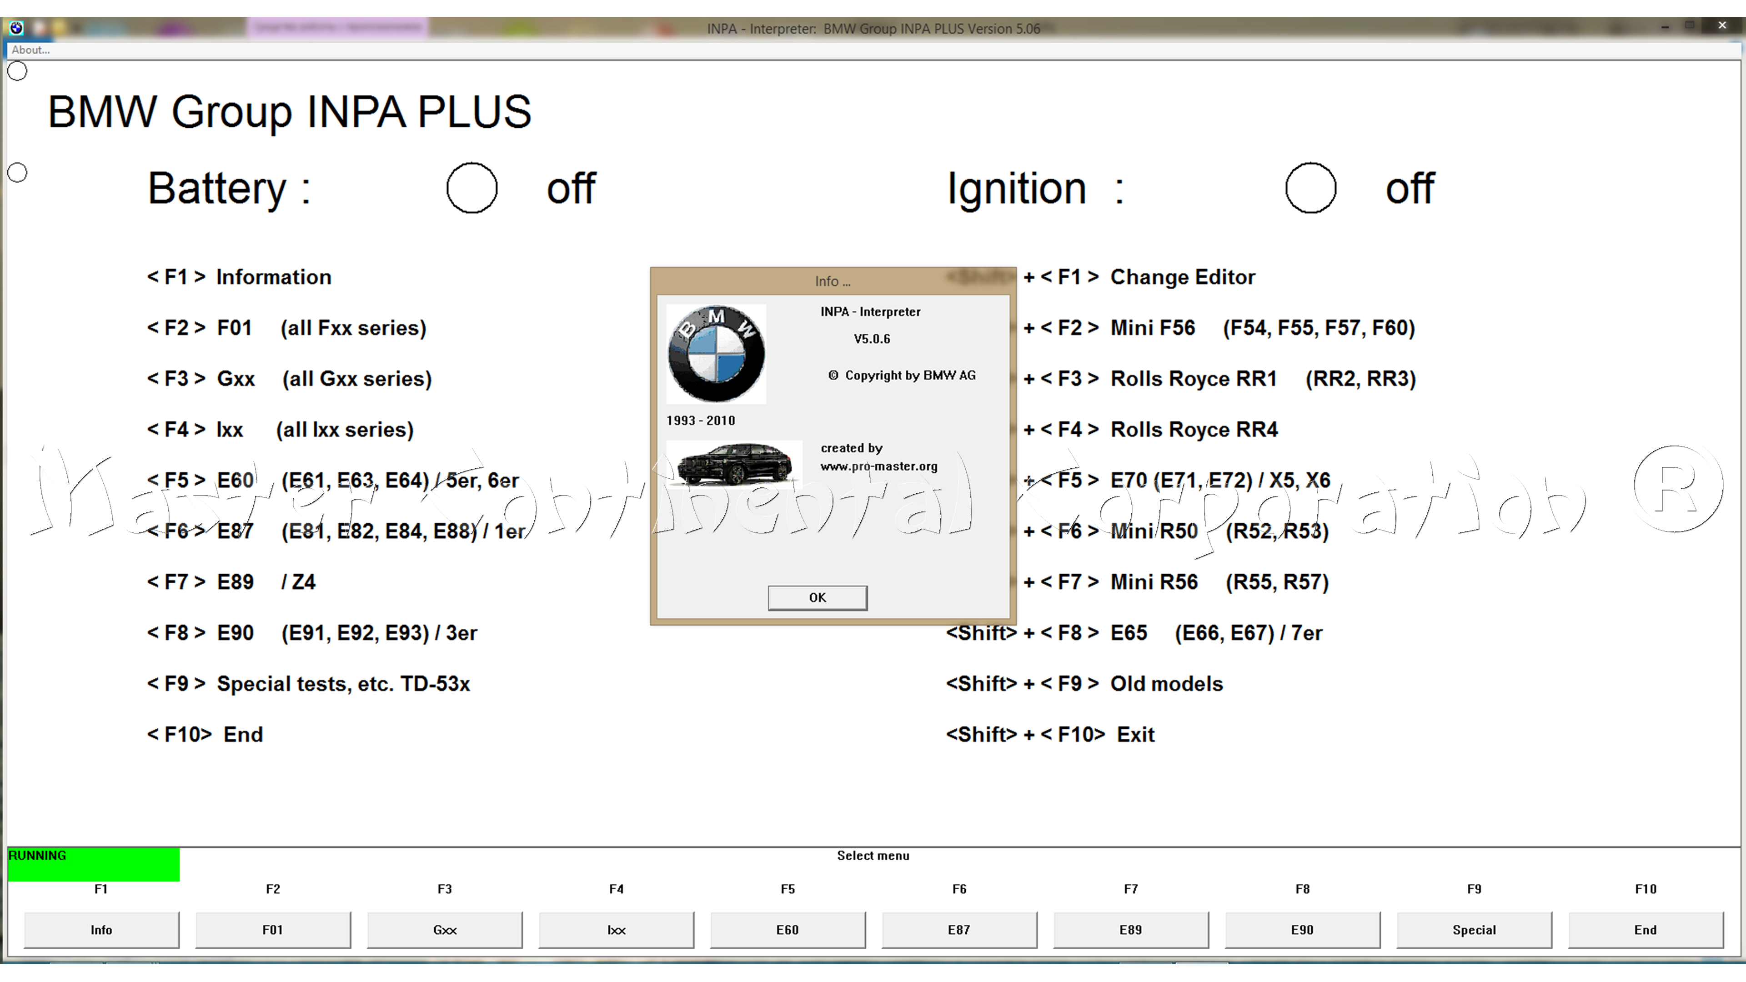Click the small circle left of Battery
The width and height of the screenshot is (1746, 982).
[17, 172]
